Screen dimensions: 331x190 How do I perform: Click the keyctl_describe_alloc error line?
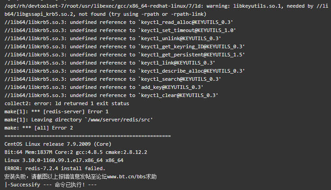[x=125, y=71]
